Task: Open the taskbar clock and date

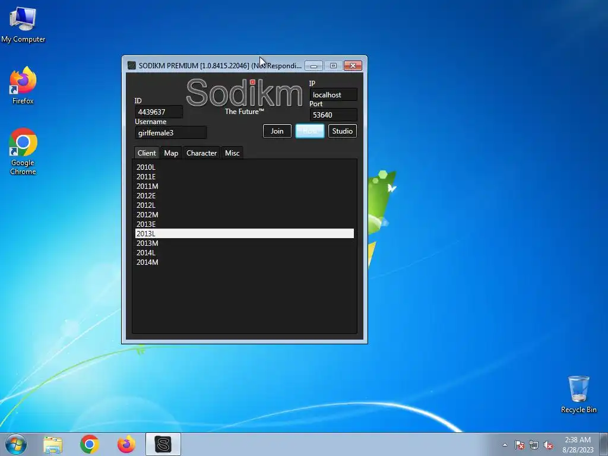Action: click(578, 445)
